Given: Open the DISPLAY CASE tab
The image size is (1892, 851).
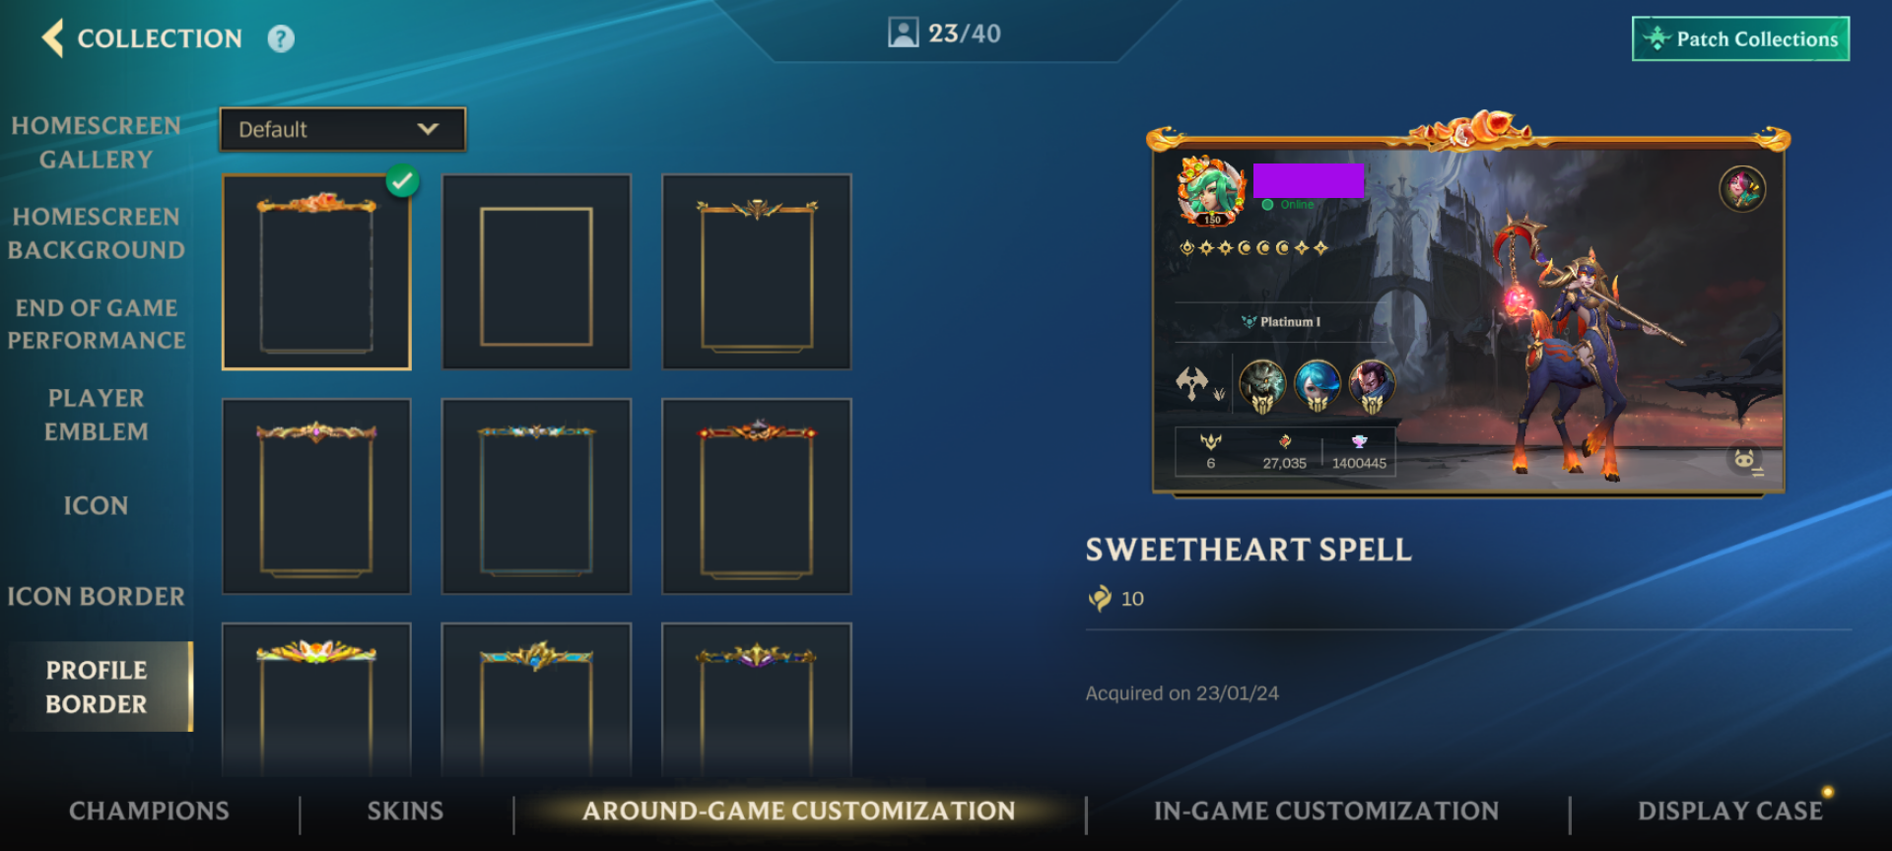Looking at the screenshot, I should 1730,811.
